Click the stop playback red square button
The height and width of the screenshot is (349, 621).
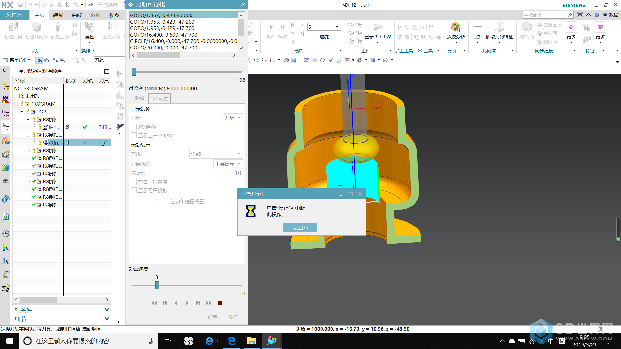[220, 303]
